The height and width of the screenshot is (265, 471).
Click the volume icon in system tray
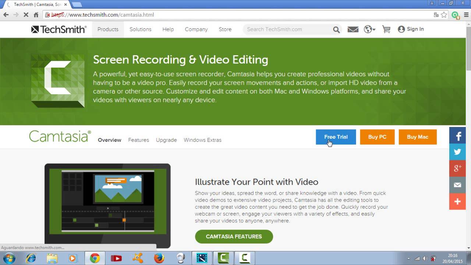425,258
